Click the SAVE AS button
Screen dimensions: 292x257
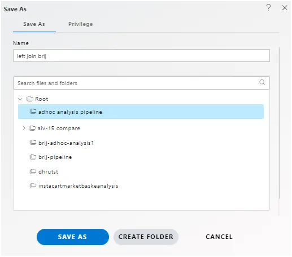(x=73, y=237)
